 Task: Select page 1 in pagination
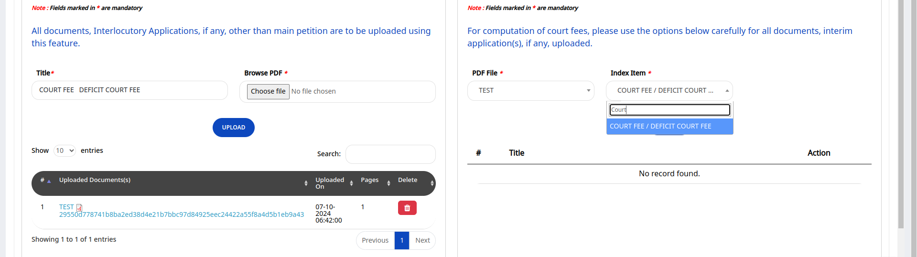coord(402,240)
